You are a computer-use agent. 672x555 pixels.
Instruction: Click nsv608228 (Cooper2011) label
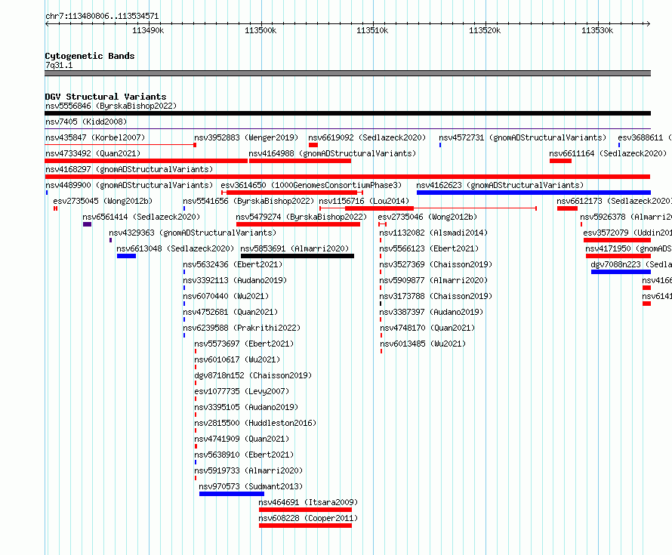coord(308,518)
